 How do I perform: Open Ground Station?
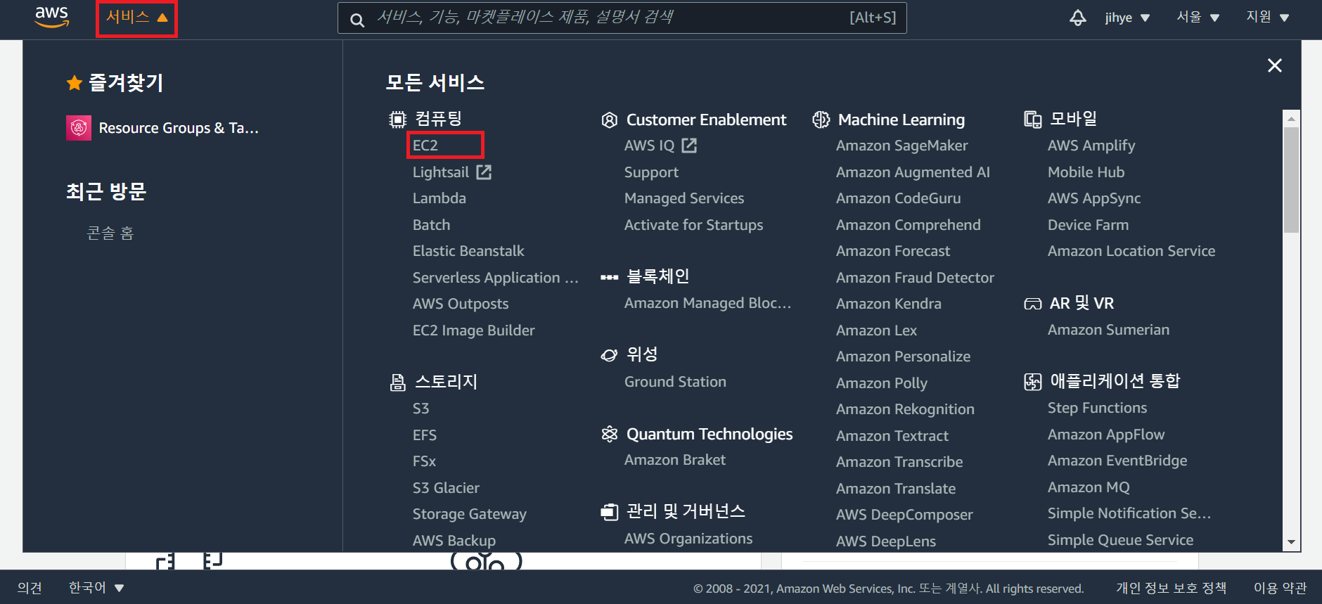click(x=675, y=382)
